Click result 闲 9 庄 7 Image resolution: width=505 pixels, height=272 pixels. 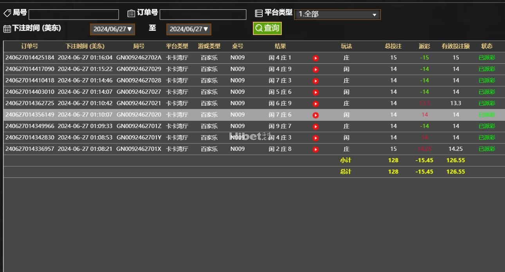[280, 126]
